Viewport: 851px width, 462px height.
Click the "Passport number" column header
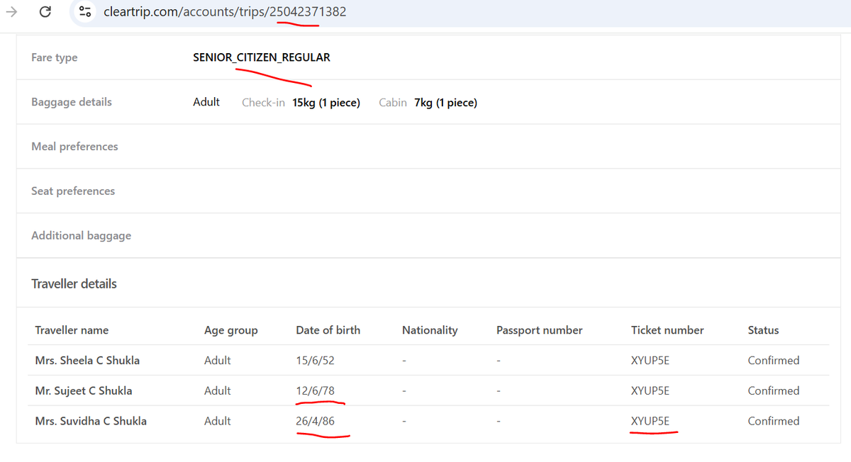[540, 330]
